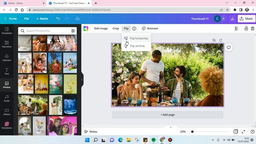
Task: Click the undo arrow
Action: point(58,19)
